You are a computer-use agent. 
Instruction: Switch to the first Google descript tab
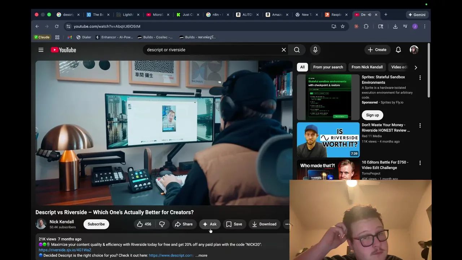pos(68,15)
